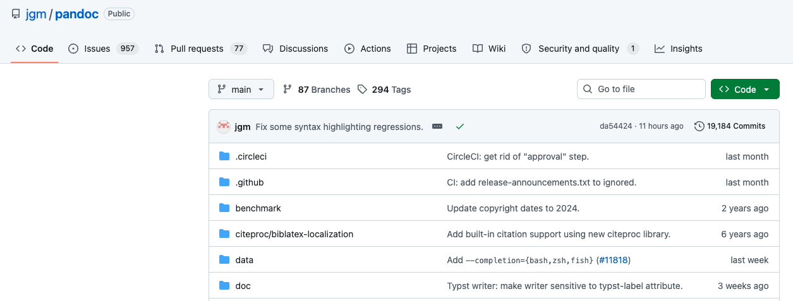The image size is (793, 301).
Task: Click the green check status icon
Action: coord(460,126)
